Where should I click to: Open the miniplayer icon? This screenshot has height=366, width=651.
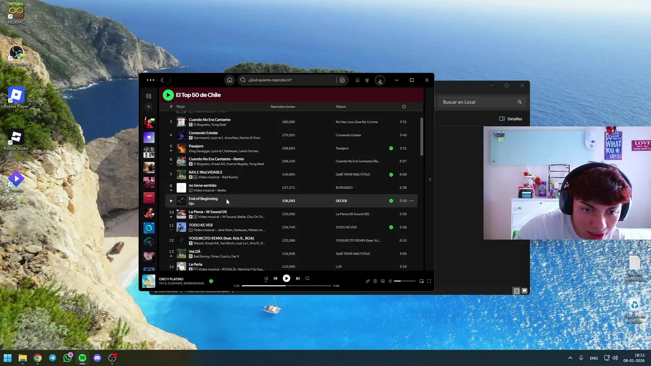(422, 281)
